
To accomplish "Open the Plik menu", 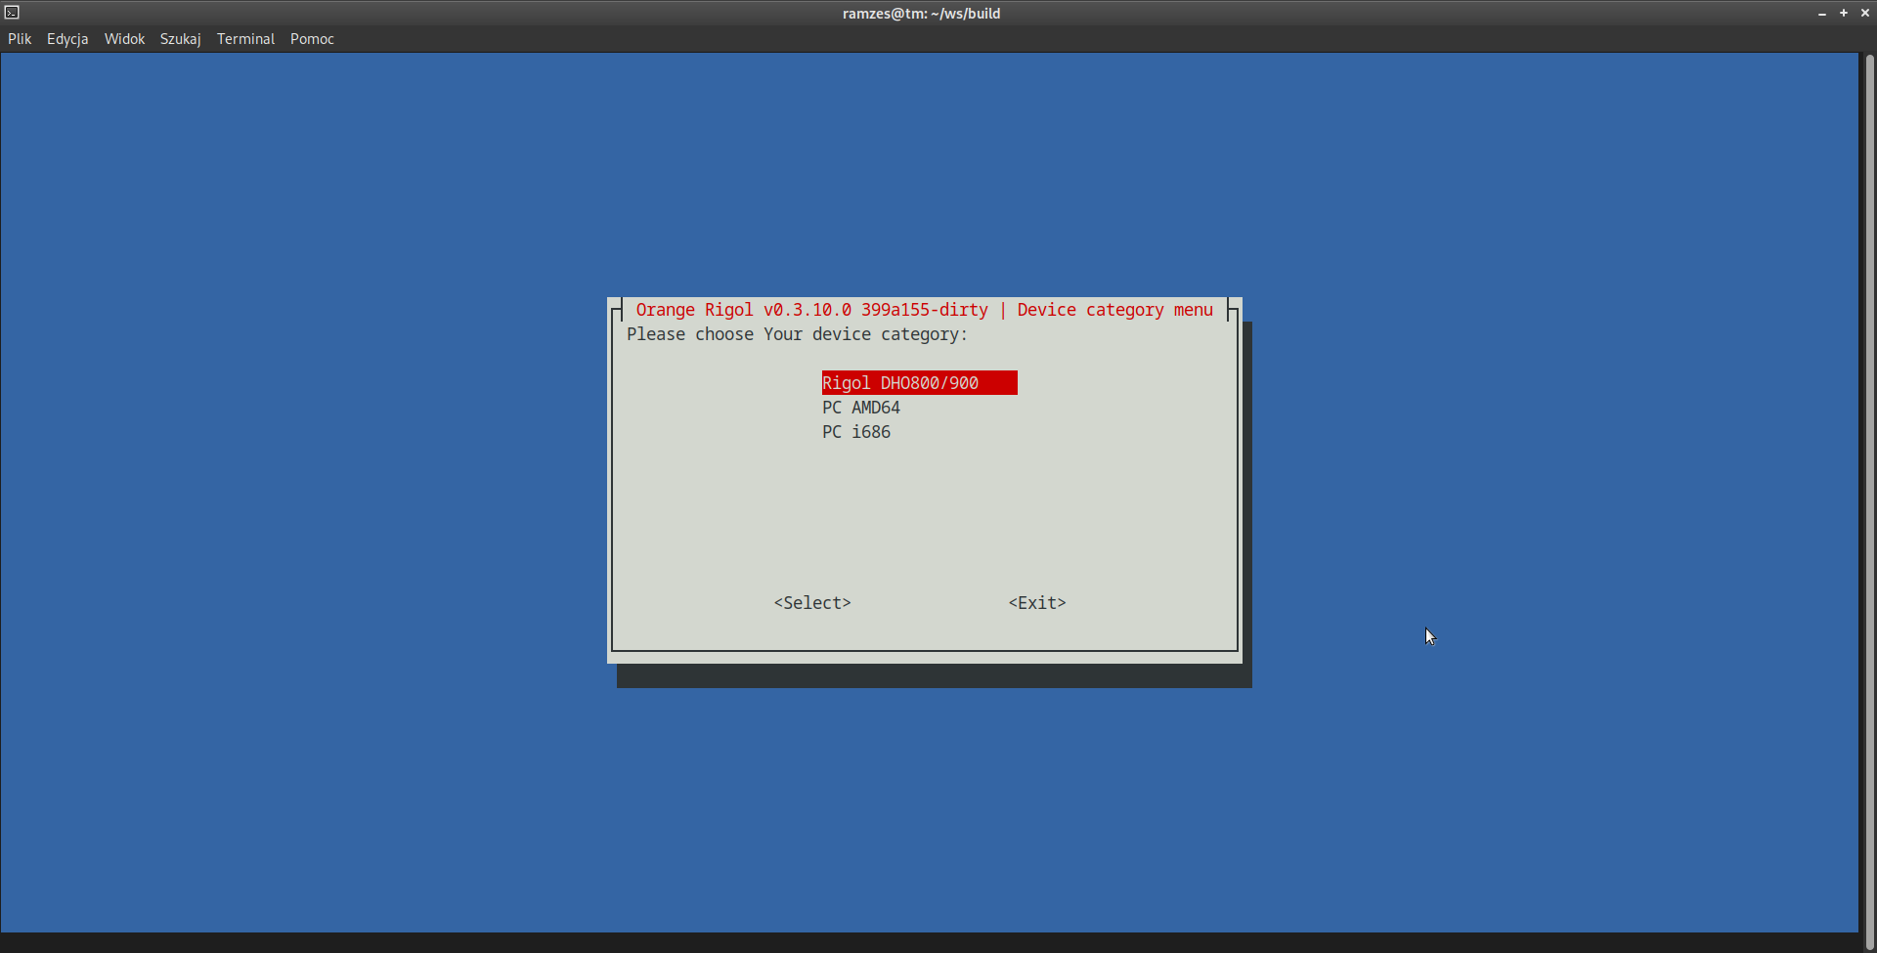I will tap(20, 39).
